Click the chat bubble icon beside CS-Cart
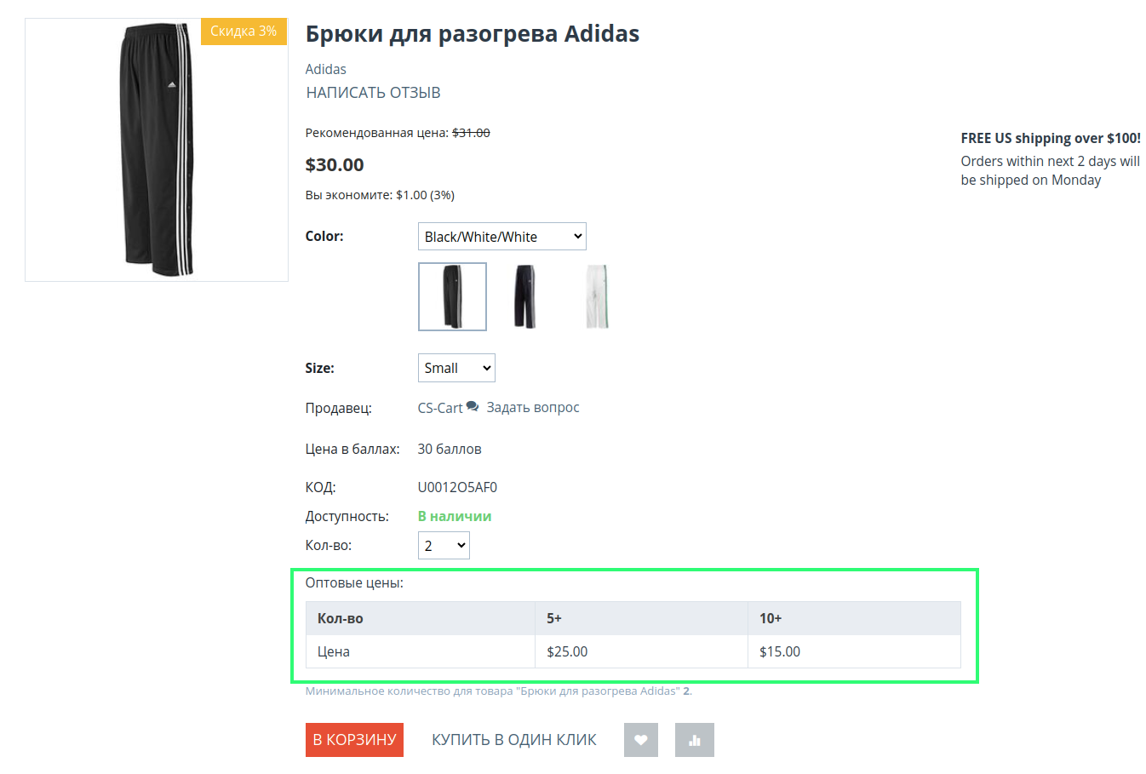This screenshot has width=1146, height=774. (473, 407)
